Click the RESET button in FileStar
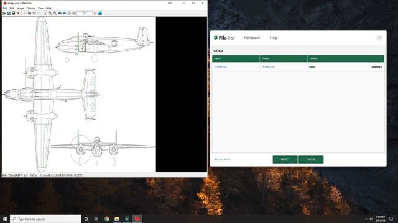398x223 pixels. click(285, 160)
